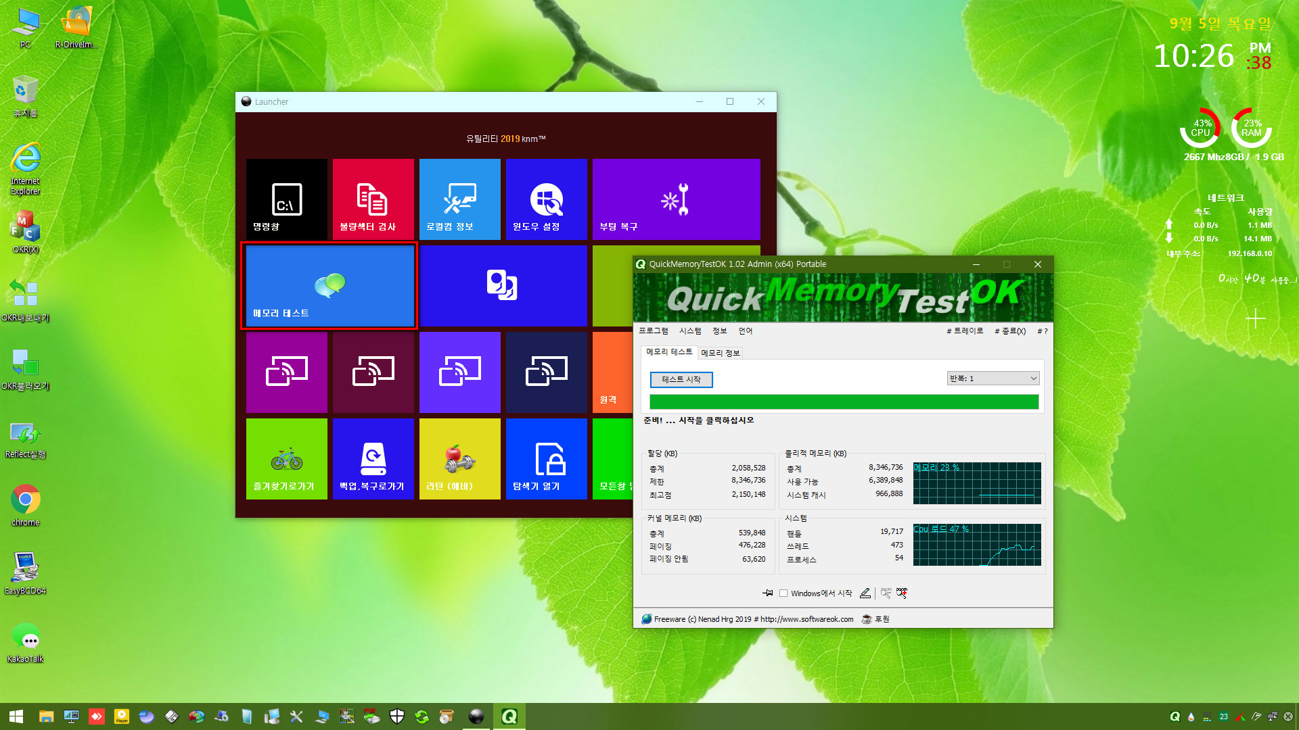Open the 정보 menu
1299x730 pixels.
point(719,331)
